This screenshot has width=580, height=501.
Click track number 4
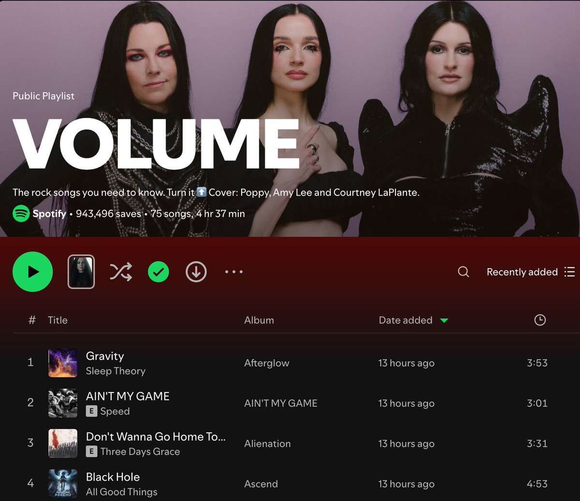[30, 483]
